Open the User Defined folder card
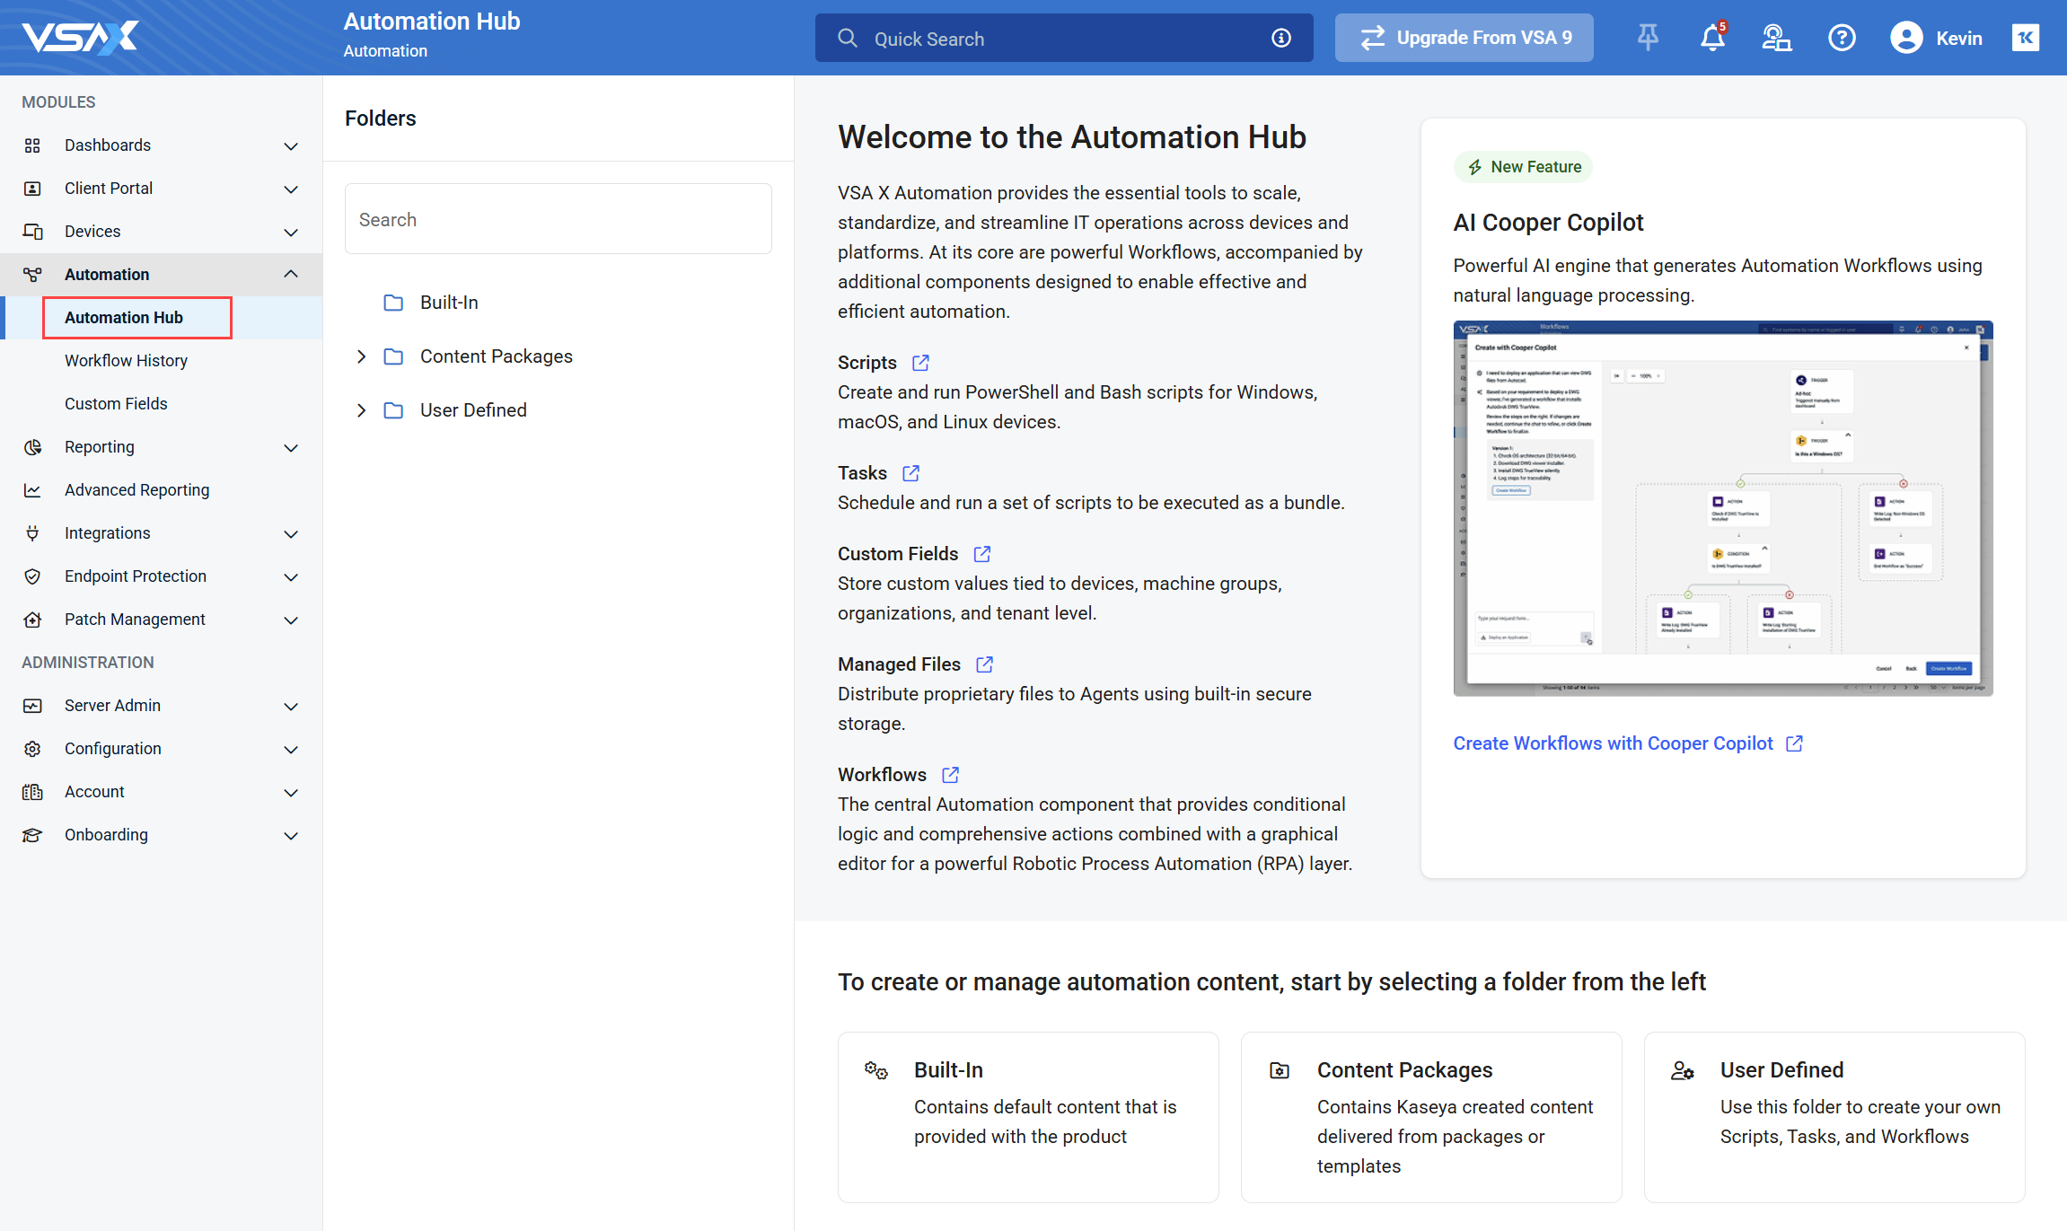This screenshot has height=1231, width=2067. [x=1834, y=1117]
